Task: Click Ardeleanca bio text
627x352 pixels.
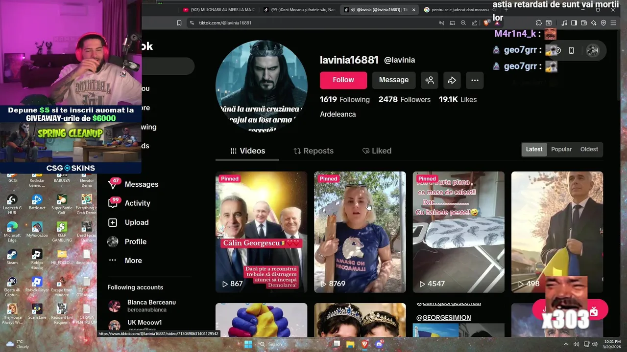Action: point(338,114)
